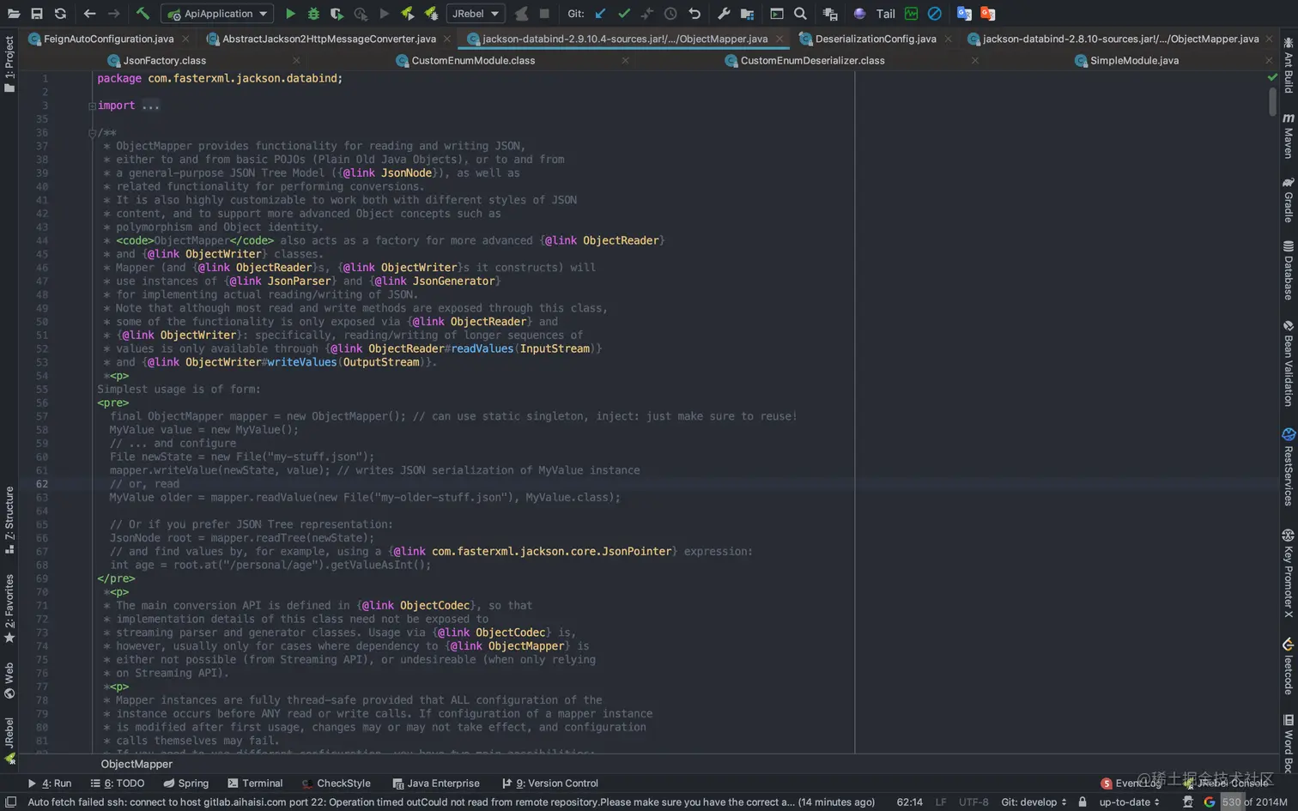Open settings with the wrench icon

click(724, 14)
